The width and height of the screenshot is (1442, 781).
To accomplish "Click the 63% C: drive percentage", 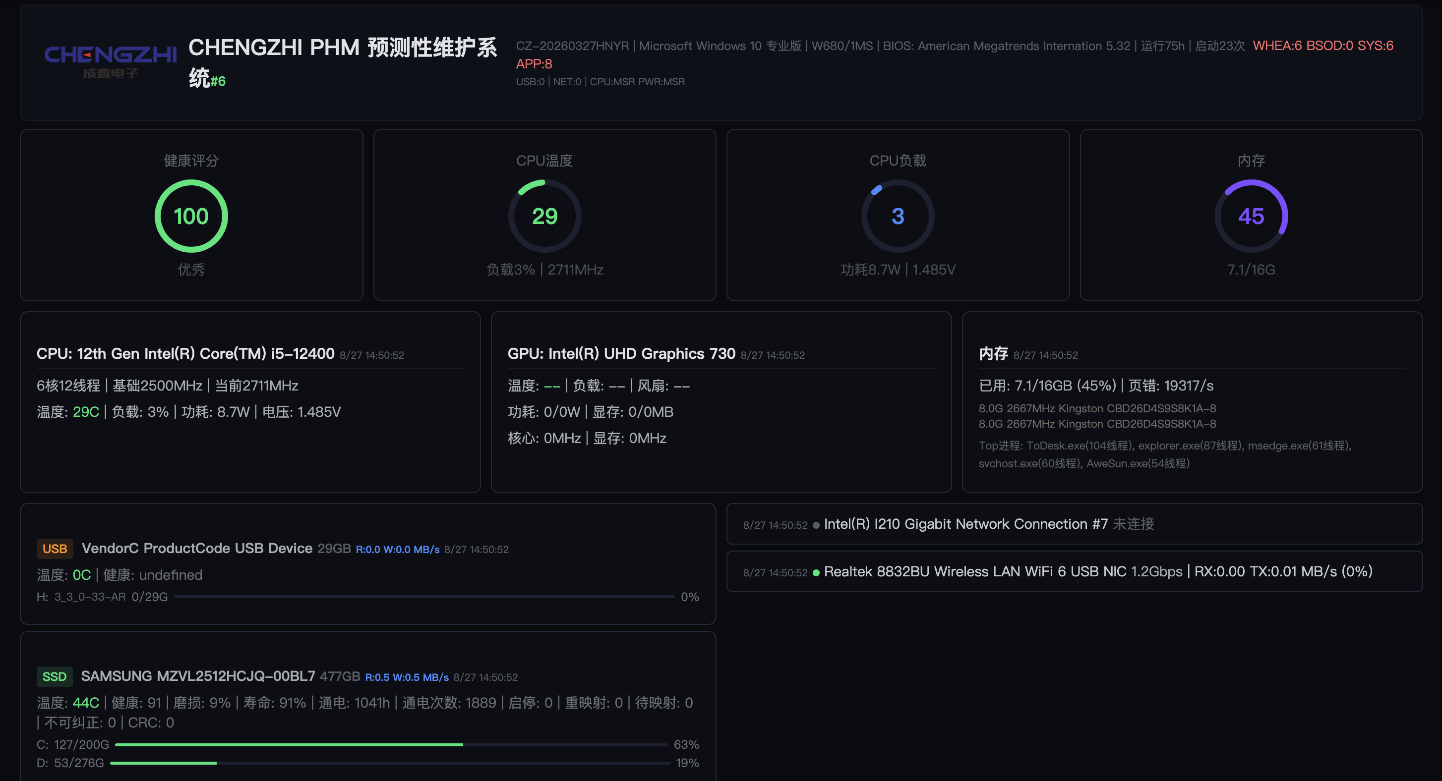I will point(686,745).
